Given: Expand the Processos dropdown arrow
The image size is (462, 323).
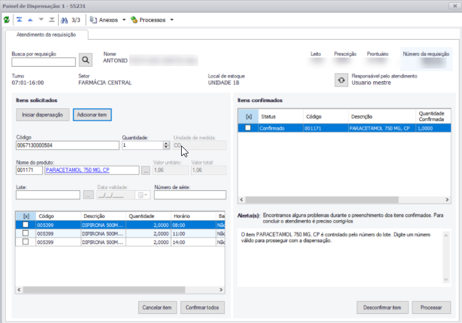Looking at the screenshot, I should (172, 20).
